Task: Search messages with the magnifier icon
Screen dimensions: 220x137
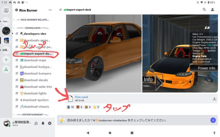Action: pyautogui.click(x=204, y=10)
